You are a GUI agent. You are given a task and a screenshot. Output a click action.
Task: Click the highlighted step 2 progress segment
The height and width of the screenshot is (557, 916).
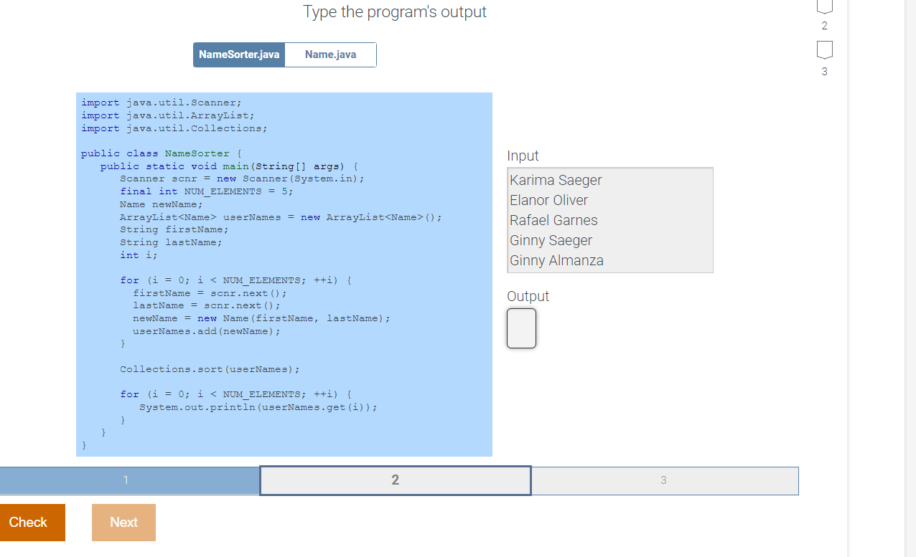point(395,480)
